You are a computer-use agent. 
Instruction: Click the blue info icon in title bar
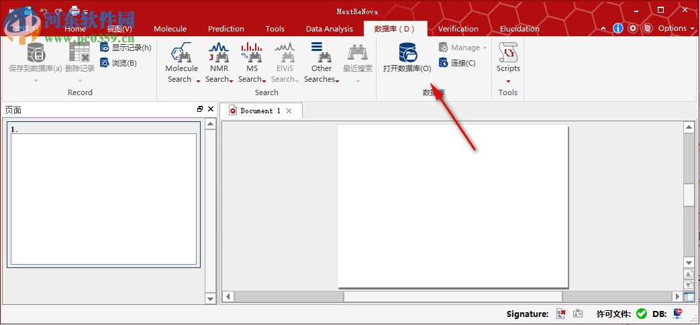coord(618,28)
